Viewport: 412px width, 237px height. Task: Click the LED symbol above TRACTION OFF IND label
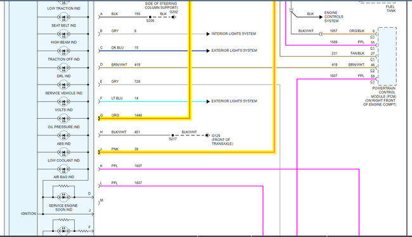click(63, 51)
